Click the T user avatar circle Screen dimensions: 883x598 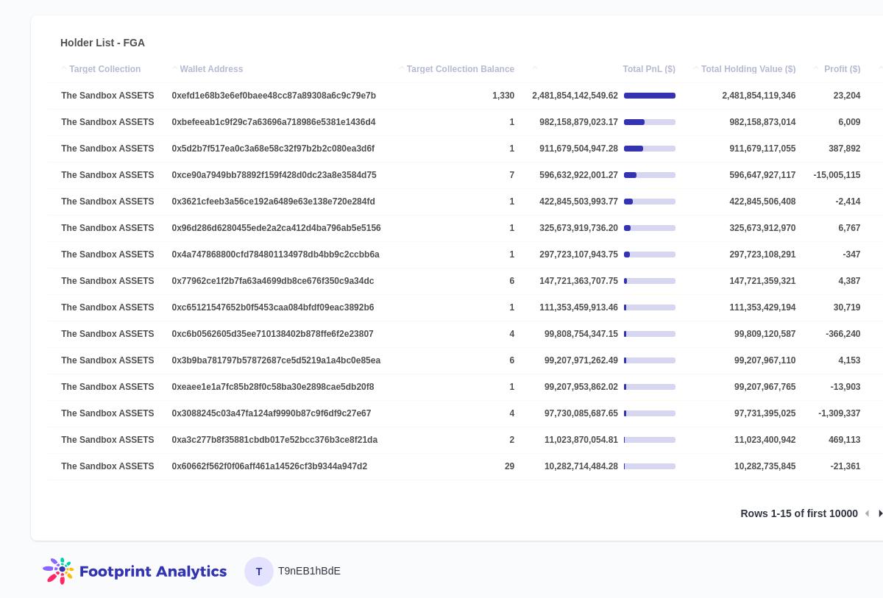[x=259, y=572]
